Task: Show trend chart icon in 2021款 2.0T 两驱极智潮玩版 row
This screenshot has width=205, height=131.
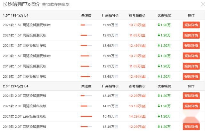Action: click(x=143, y=96)
